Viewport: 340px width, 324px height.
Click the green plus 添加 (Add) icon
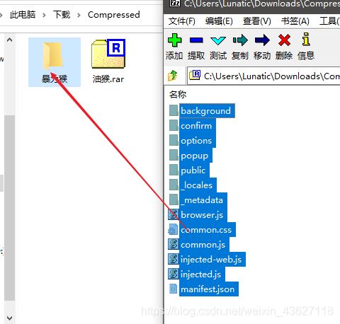tap(174, 40)
